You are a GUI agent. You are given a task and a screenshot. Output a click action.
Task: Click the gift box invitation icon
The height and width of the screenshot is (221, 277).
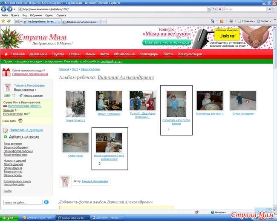pyautogui.click(x=6, y=72)
